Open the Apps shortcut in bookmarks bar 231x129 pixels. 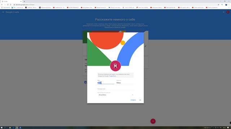pyautogui.click(x=6, y=8)
